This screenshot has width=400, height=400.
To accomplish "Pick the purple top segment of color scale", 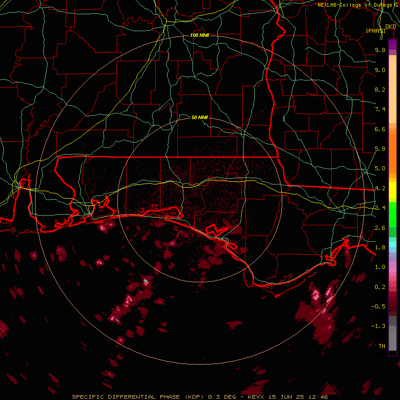I will [392, 44].
